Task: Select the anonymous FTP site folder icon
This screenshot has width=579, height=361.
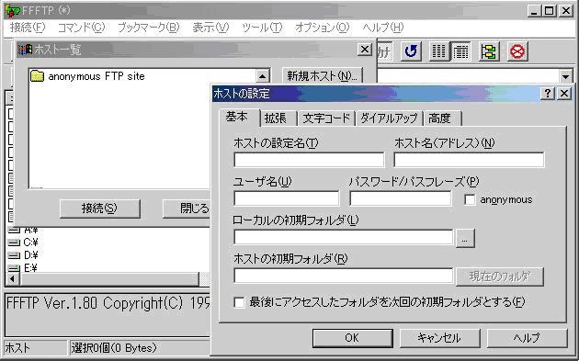Action: click(37, 76)
